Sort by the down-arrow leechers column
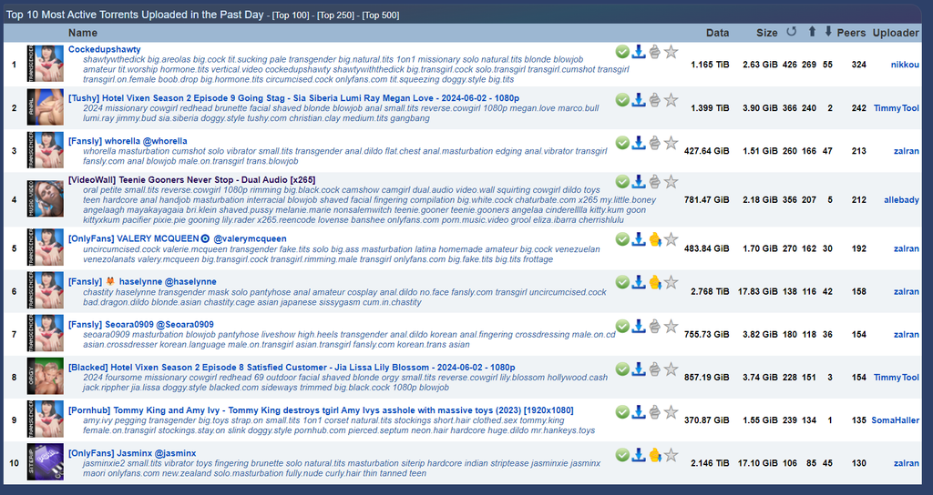 [x=828, y=32]
